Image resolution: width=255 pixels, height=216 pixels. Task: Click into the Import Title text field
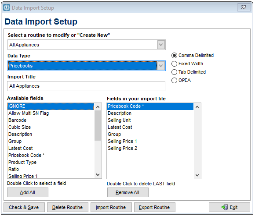click(x=86, y=86)
